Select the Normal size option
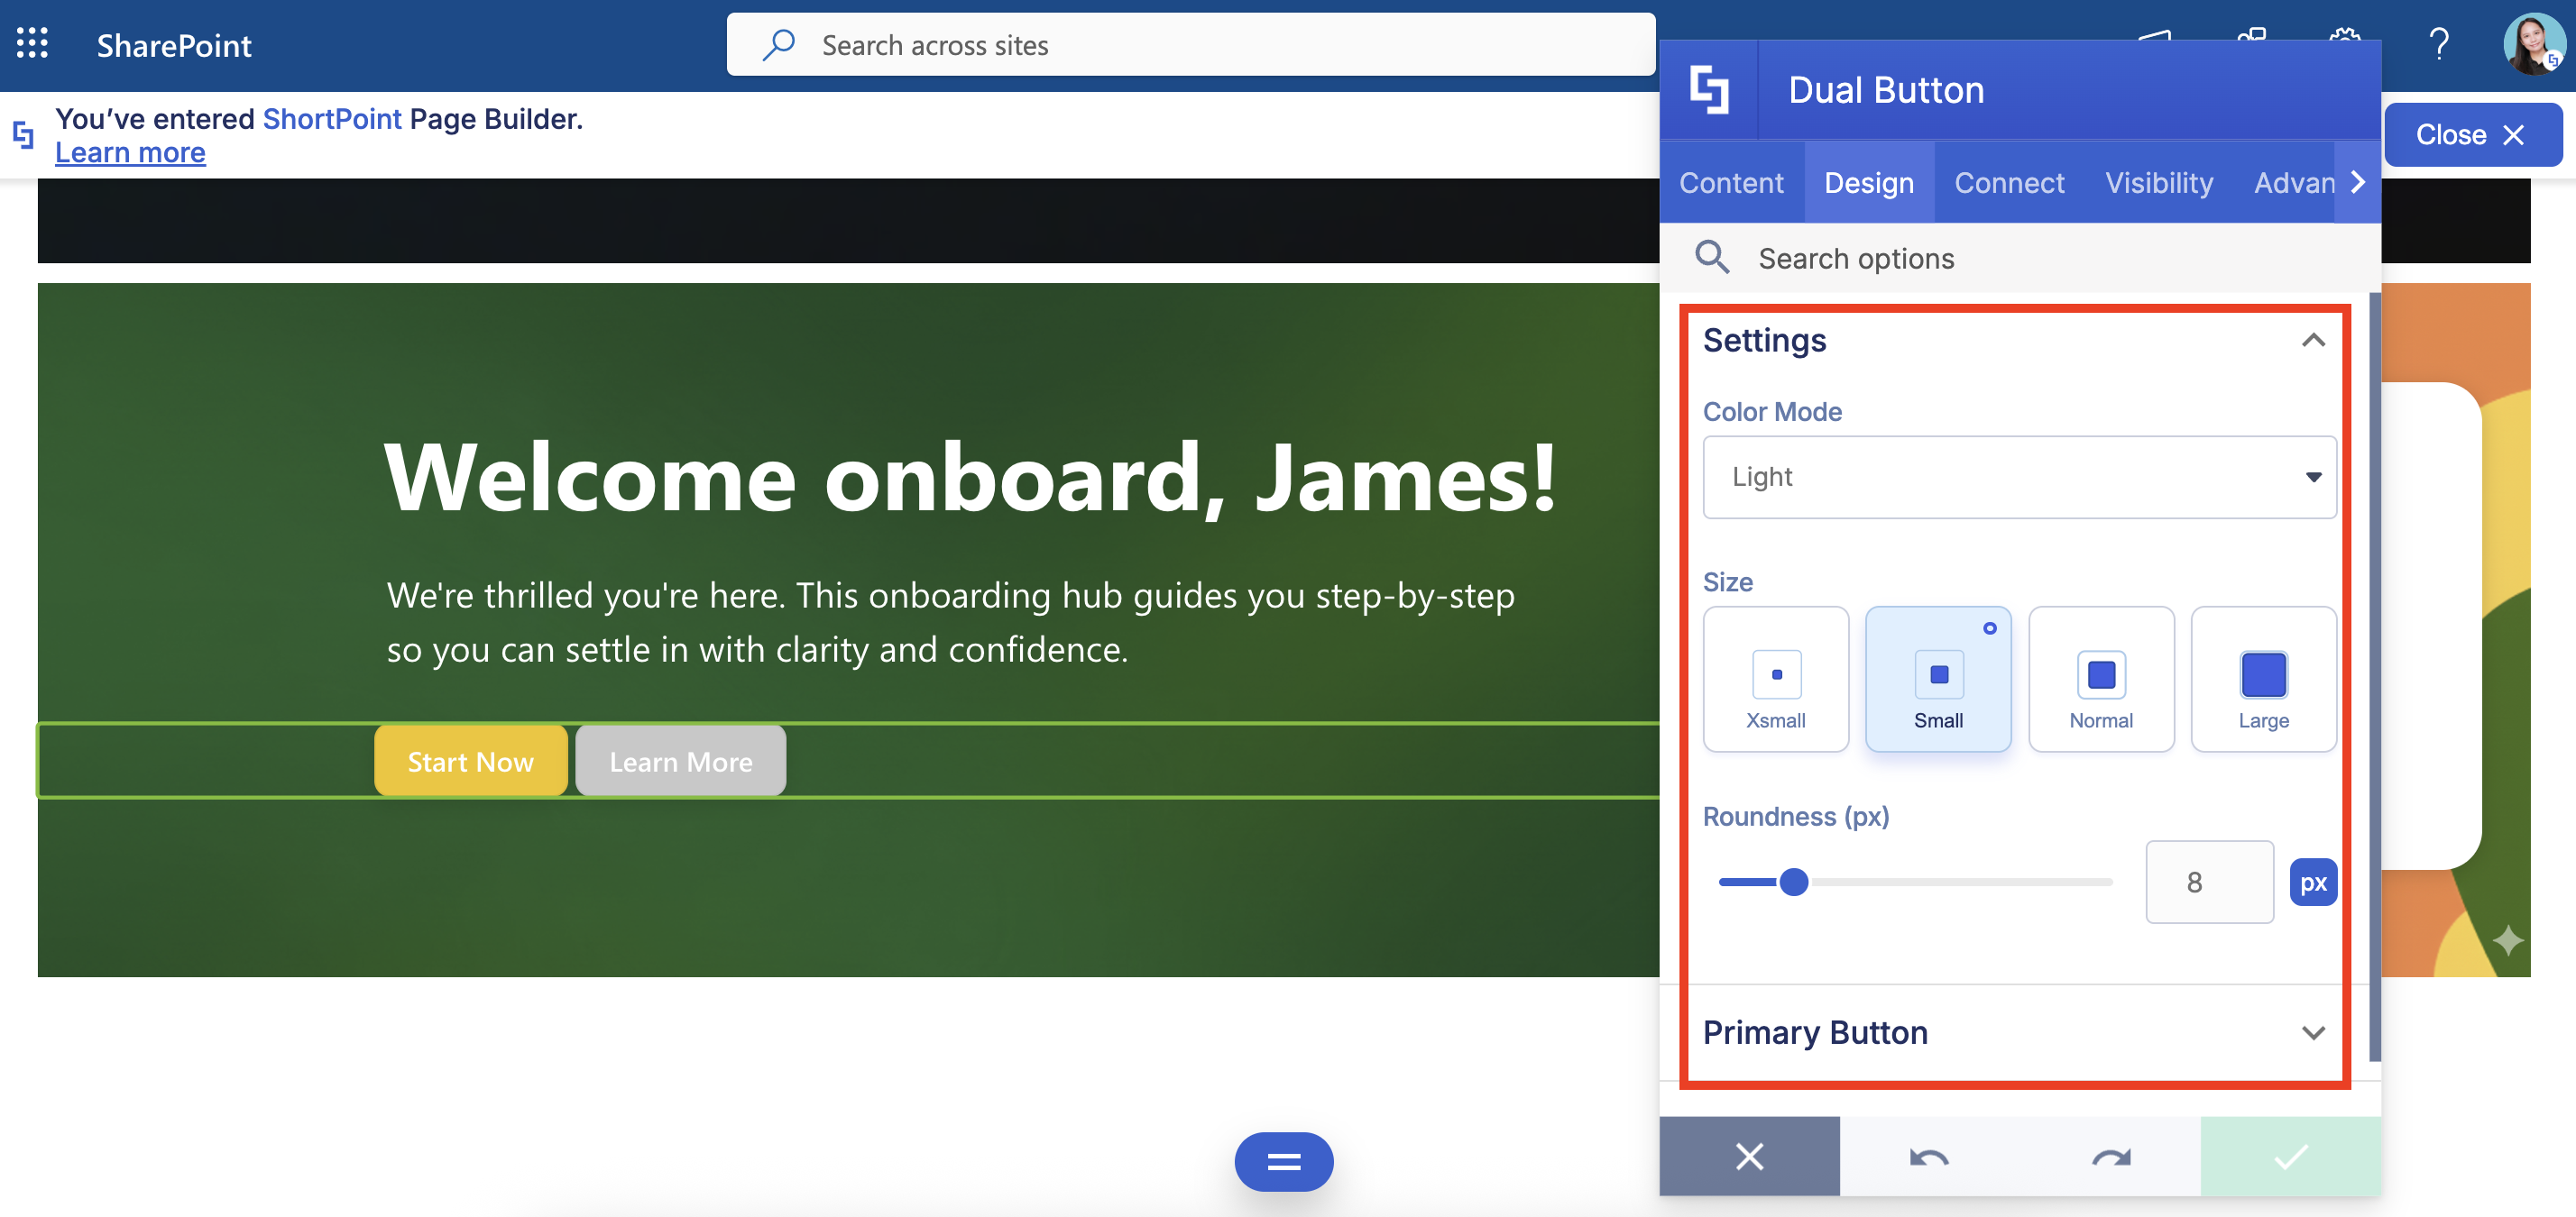The image size is (2576, 1217). click(x=2100, y=680)
